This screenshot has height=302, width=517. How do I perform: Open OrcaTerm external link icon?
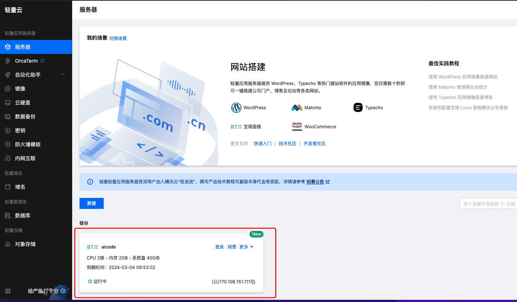[x=43, y=61]
